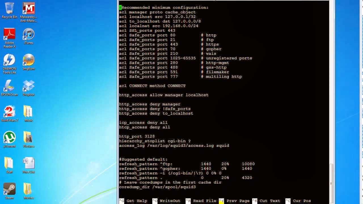This screenshot has height=204, width=363.
Task: Launch µTorrent from the desktop
Action: [x=9, y=139]
